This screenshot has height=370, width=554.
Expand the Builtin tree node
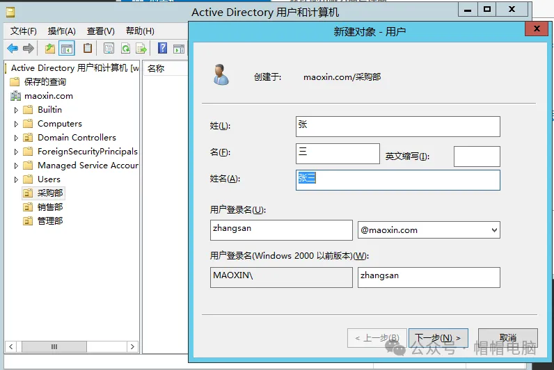click(16, 110)
